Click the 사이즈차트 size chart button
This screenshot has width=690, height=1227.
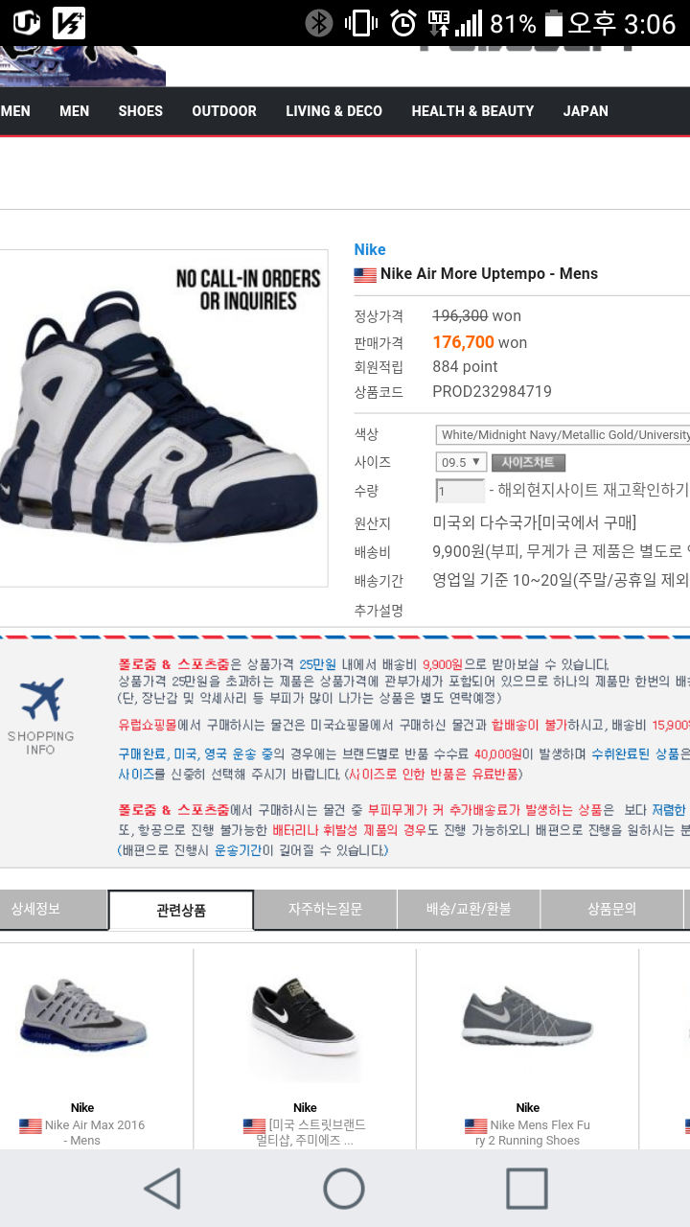coord(528,462)
